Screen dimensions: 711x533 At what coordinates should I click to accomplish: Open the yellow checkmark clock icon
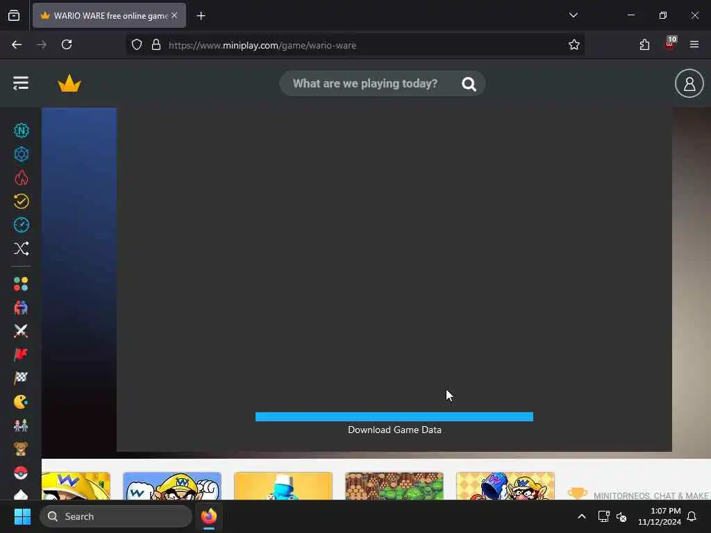click(x=21, y=201)
